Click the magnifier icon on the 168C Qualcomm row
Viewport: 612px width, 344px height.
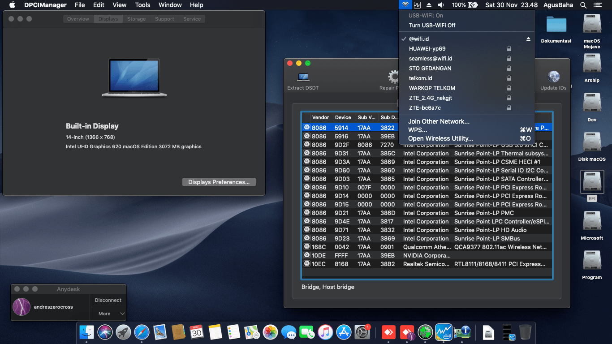click(x=307, y=247)
